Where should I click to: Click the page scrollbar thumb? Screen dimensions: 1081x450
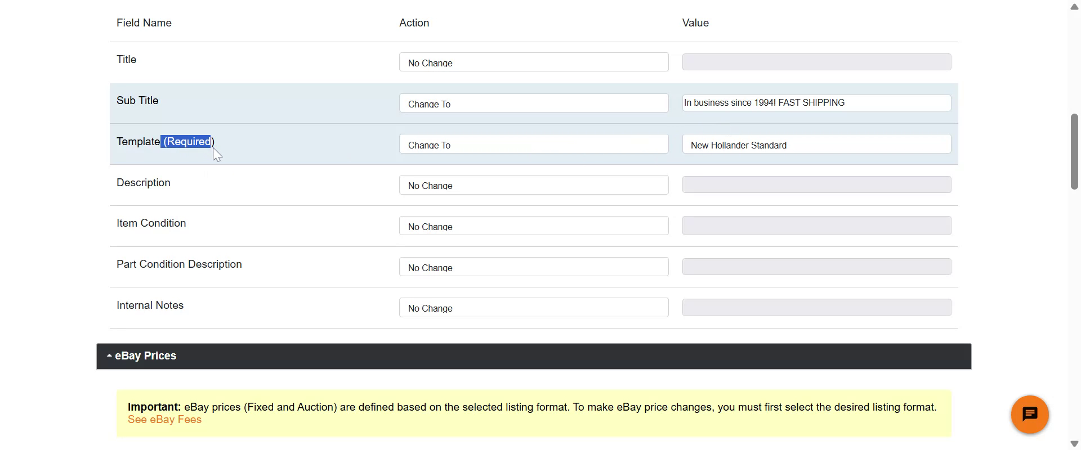coord(1074,152)
